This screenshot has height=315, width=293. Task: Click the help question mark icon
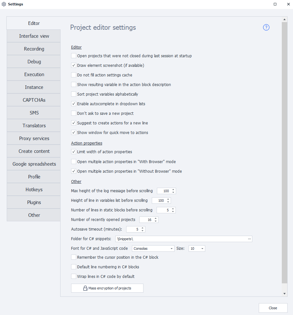point(266,28)
